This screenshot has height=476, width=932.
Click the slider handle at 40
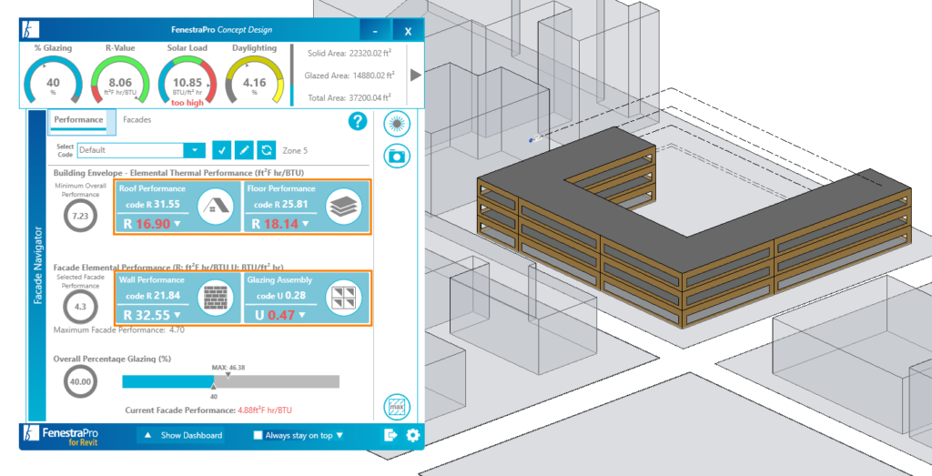tap(214, 387)
